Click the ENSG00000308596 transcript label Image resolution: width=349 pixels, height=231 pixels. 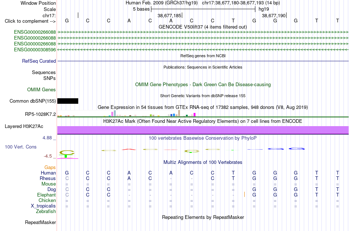pos(35,50)
